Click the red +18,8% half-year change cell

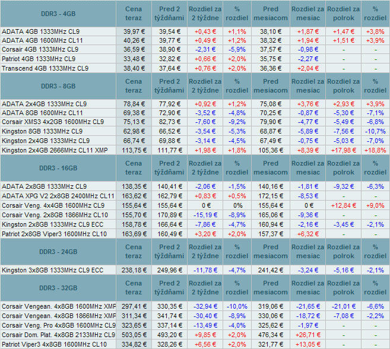point(375,150)
